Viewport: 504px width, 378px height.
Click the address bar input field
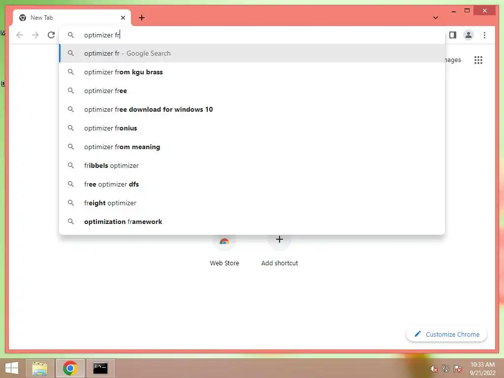252,35
